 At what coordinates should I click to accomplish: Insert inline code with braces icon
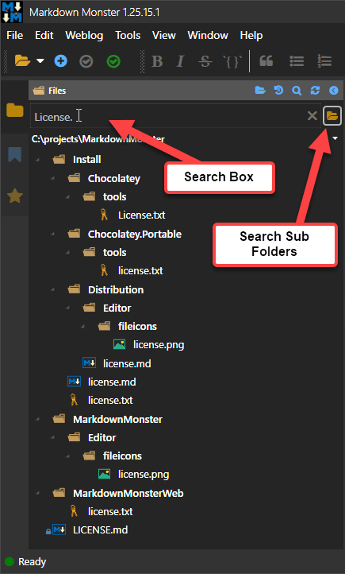coord(232,61)
